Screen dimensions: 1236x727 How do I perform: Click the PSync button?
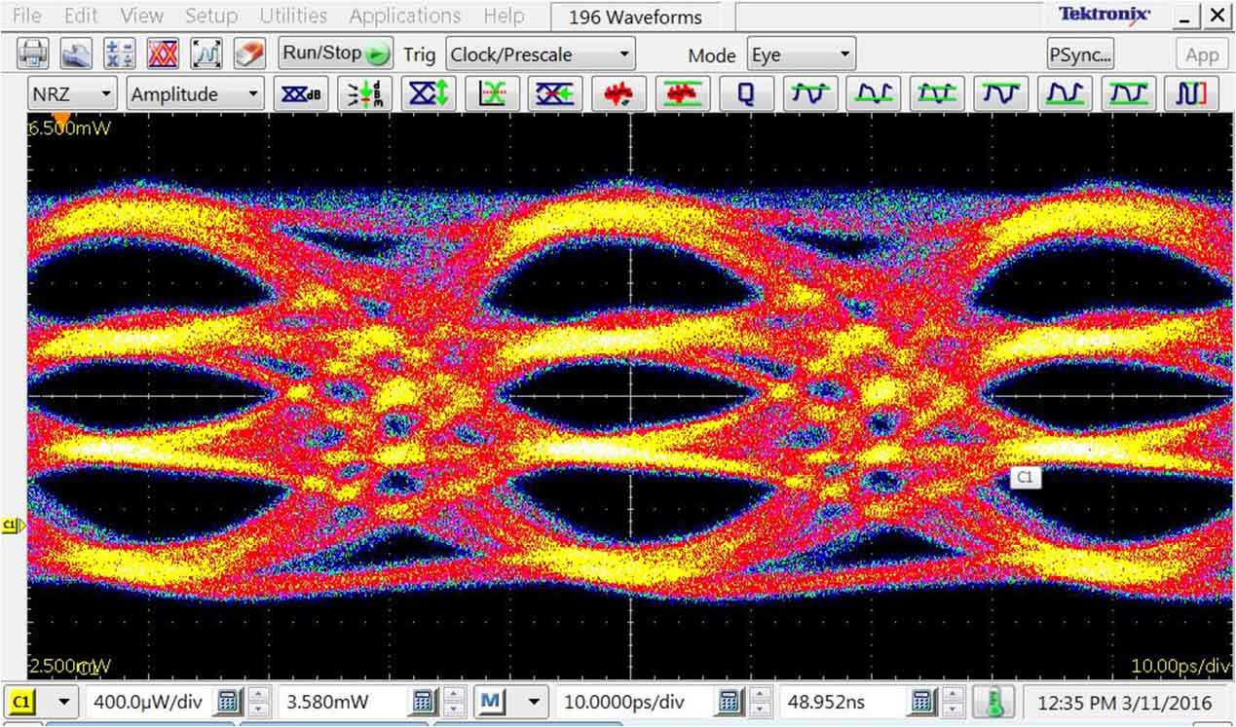(1079, 55)
